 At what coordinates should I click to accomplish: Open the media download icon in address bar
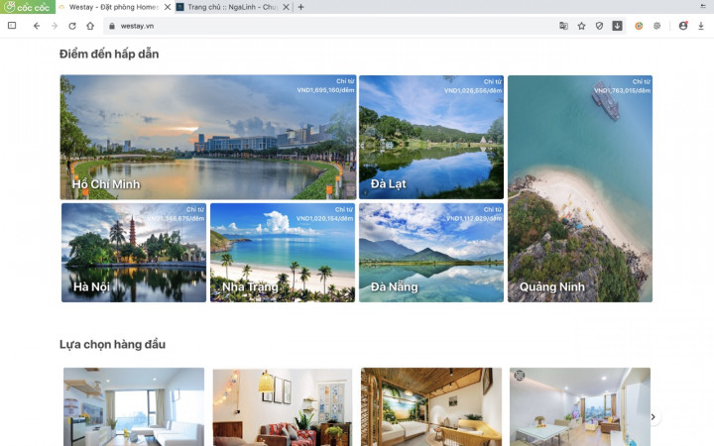tap(617, 26)
